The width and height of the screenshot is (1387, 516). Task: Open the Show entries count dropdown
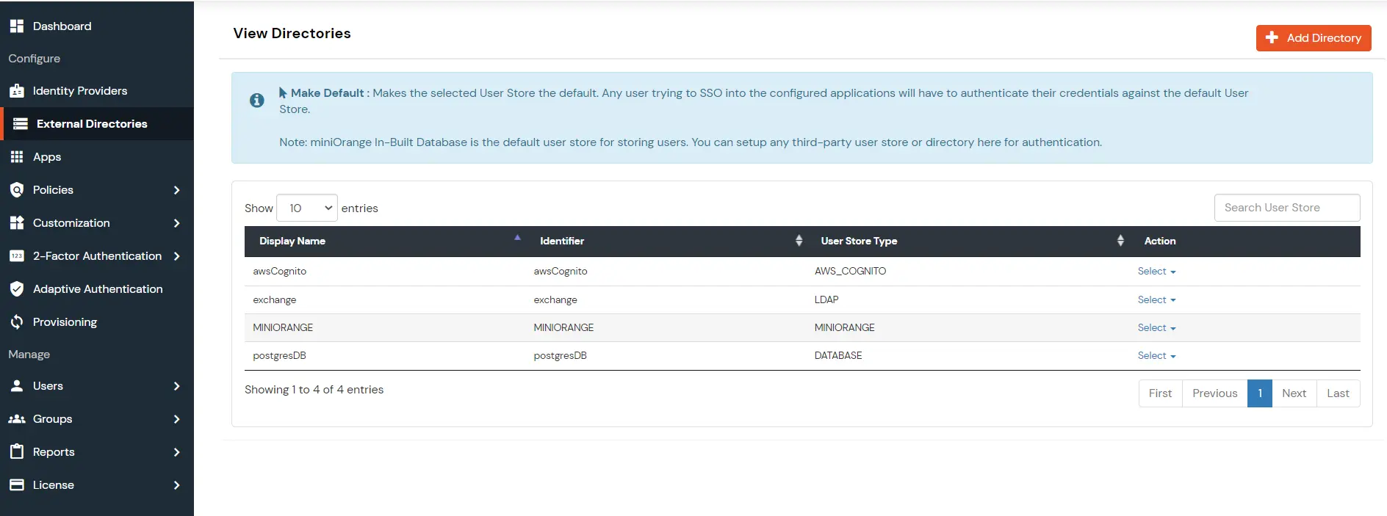click(x=307, y=208)
